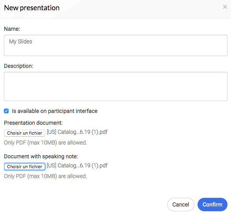This screenshot has height=214, width=231.
Task: Choose a file for Document with speaking note
Action: 24,167
